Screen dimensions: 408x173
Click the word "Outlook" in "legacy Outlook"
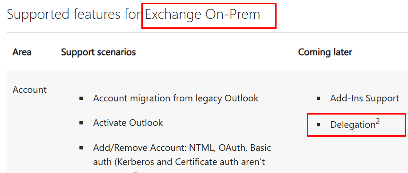(242, 99)
